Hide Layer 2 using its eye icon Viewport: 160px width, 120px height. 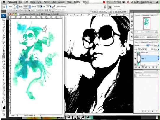[135, 58]
